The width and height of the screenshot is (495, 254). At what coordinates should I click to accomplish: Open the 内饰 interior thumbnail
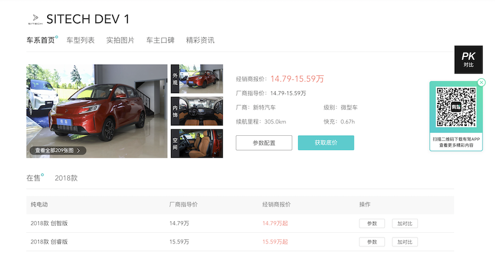coord(197,111)
